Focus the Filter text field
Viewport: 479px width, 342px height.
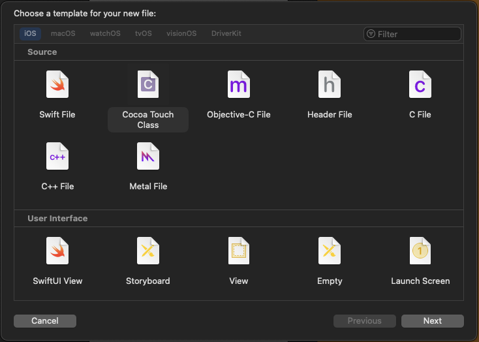(412, 34)
